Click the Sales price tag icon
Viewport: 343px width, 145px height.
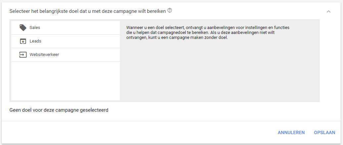23,28
